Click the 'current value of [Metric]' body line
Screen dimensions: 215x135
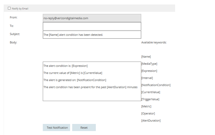click(73, 73)
